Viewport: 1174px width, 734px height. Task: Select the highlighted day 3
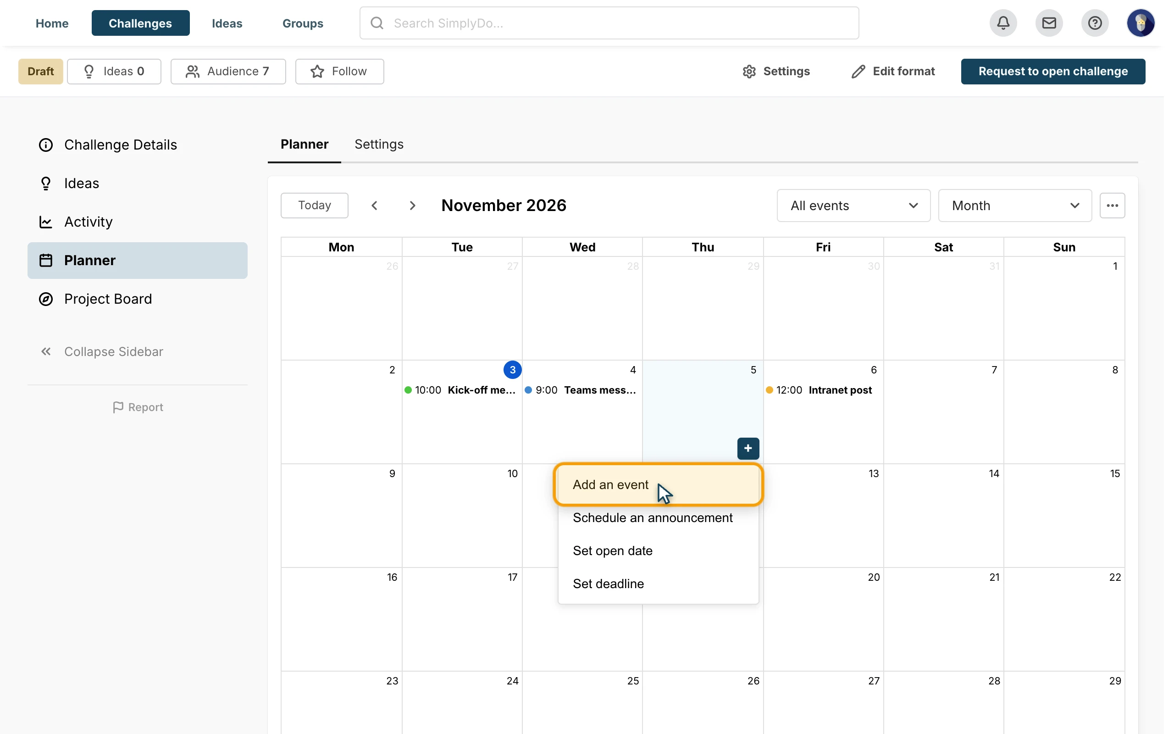tap(512, 370)
